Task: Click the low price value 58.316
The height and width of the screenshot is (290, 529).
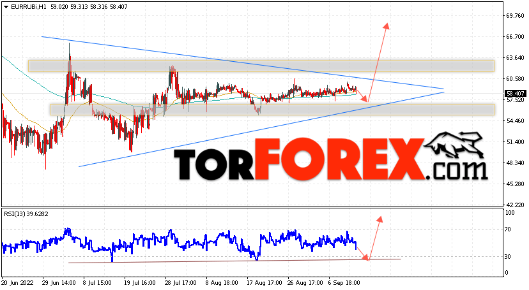Action: 99,7
